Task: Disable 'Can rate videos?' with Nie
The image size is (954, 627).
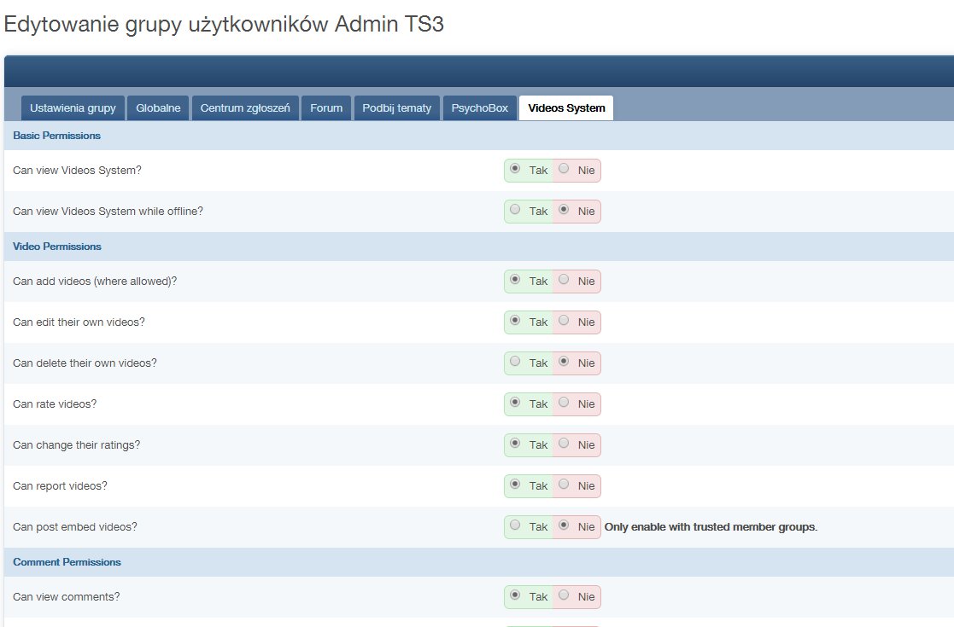Action: point(564,403)
